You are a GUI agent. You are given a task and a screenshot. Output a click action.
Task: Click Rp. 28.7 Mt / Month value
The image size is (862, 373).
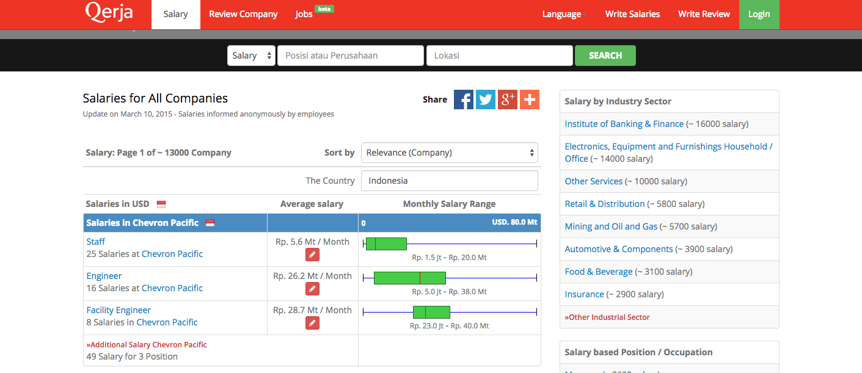[312, 310]
